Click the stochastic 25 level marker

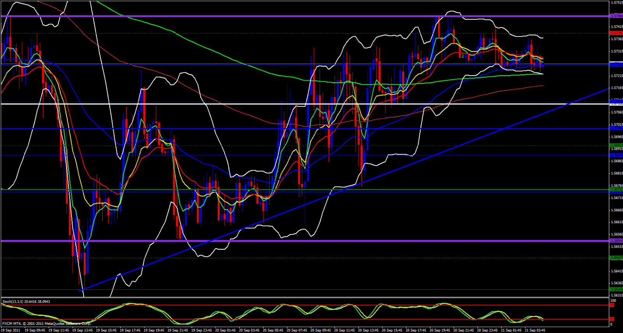(612, 319)
